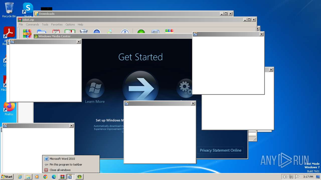The height and width of the screenshot is (180, 321).
Task: Click the WinRAR Delete trash can icon
Action: pos(84,31)
